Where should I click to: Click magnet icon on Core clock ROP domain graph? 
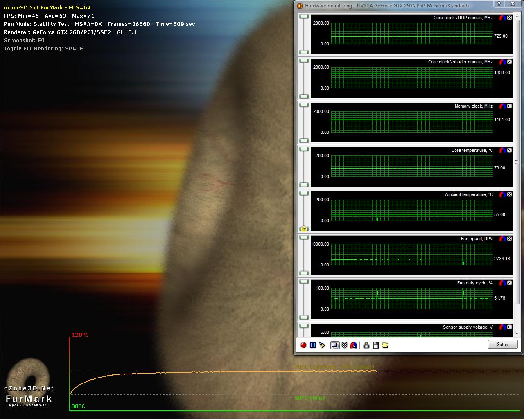[x=502, y=18]
